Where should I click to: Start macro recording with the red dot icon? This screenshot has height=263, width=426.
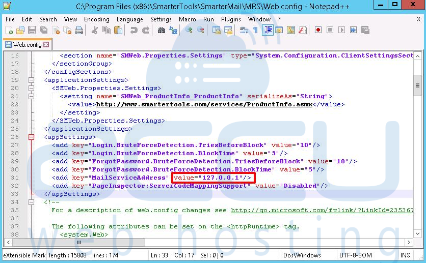pyautogui.click(x=318, y=30)
